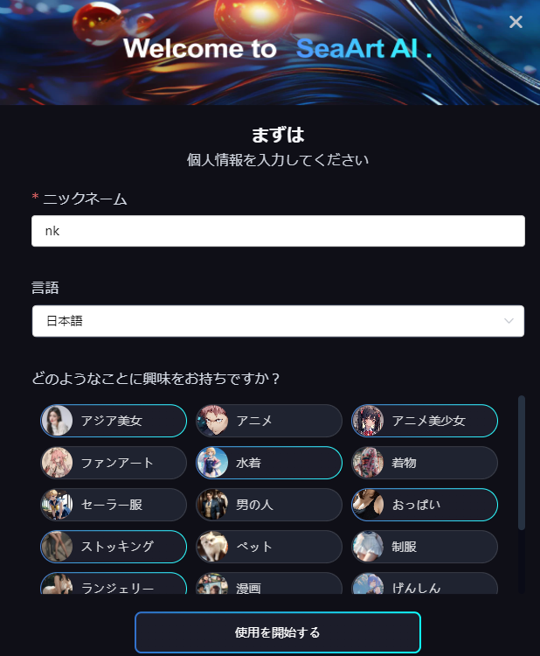Click the 使用を開始する button
This screenshot has width=540, height=656.
click(278, 632)
